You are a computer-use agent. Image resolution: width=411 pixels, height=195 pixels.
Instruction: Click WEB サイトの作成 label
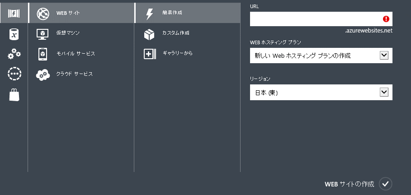coord(349,184)
